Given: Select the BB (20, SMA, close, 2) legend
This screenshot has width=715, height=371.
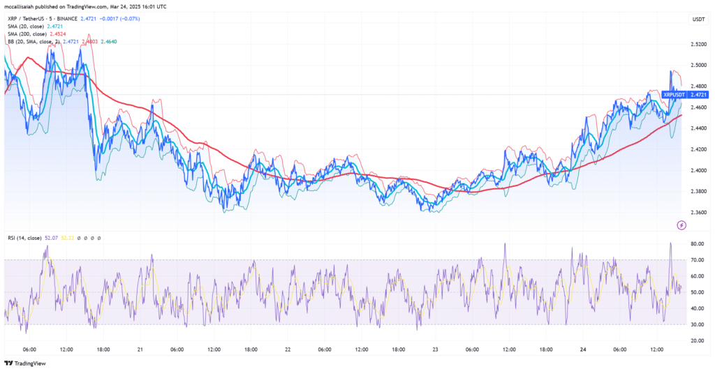Looking at the screenshot, I should coord(34,41).
